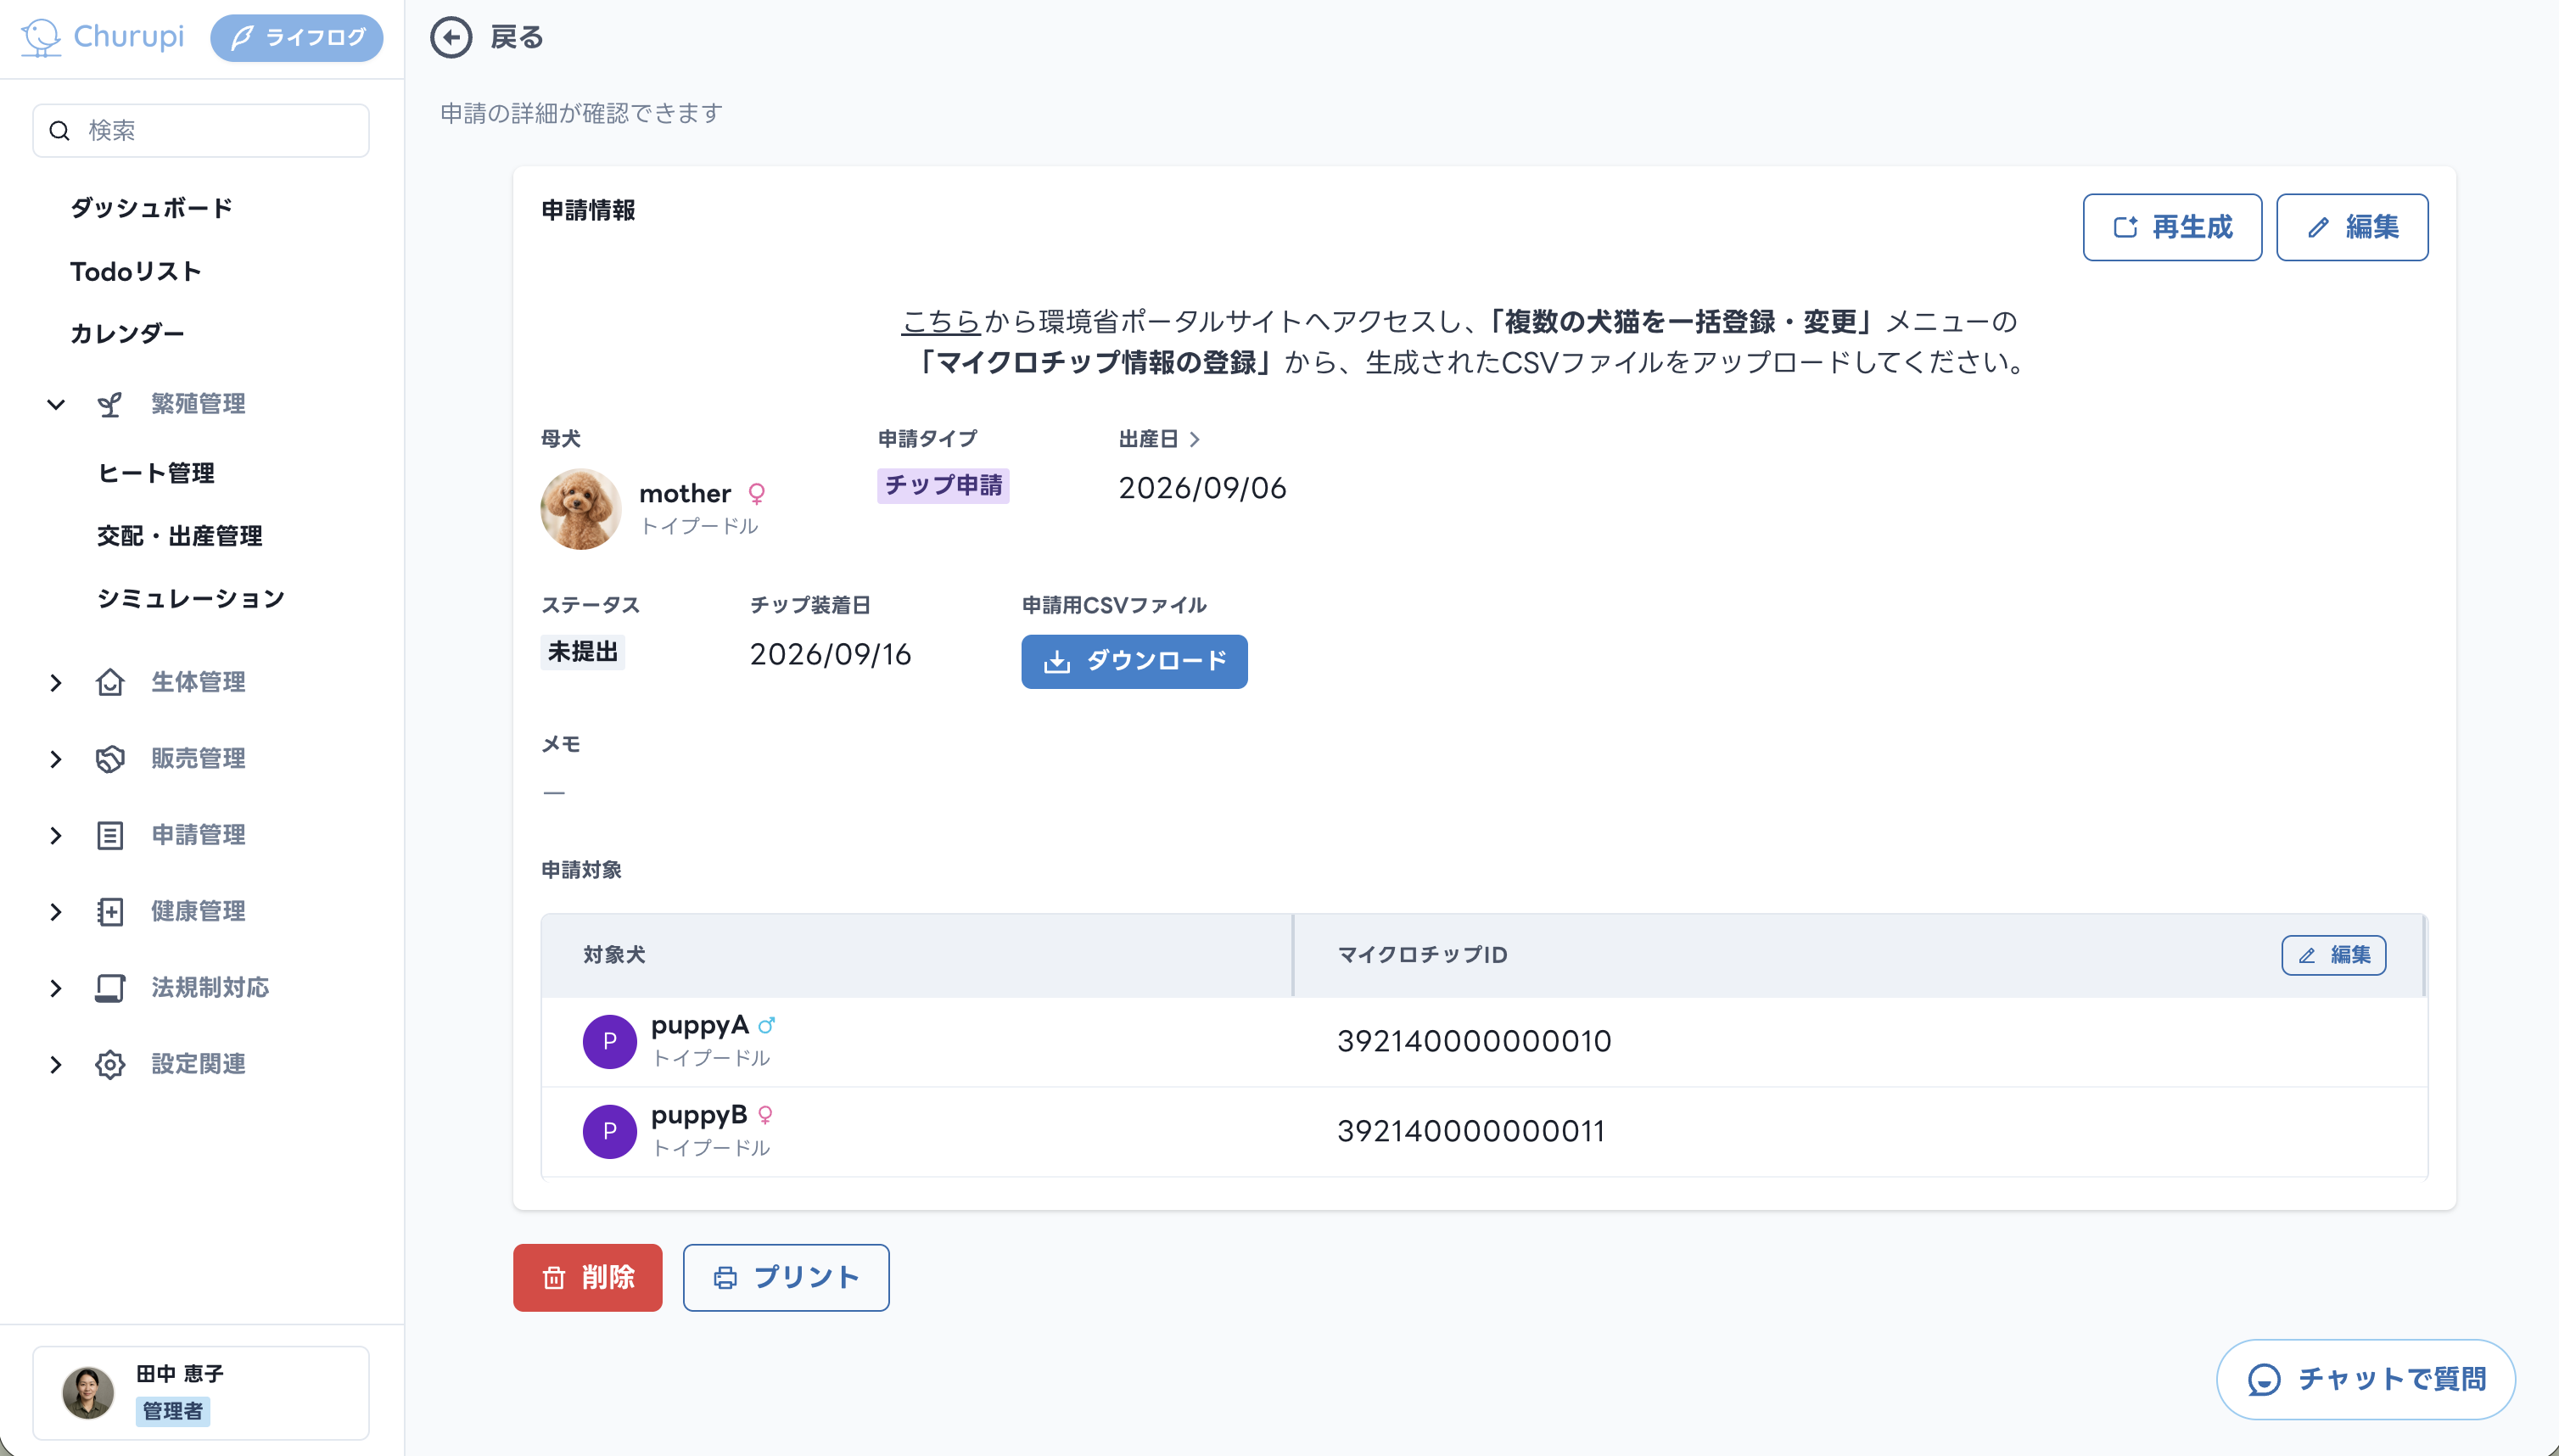Viewport: 2559px width, 1456px height.
Task: Open ダッシュボード in the sidebar
Action: [151, 208]
